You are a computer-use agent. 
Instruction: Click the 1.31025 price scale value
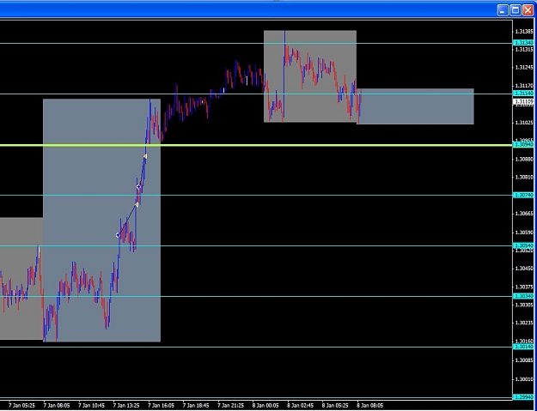(x=524, y=123)
